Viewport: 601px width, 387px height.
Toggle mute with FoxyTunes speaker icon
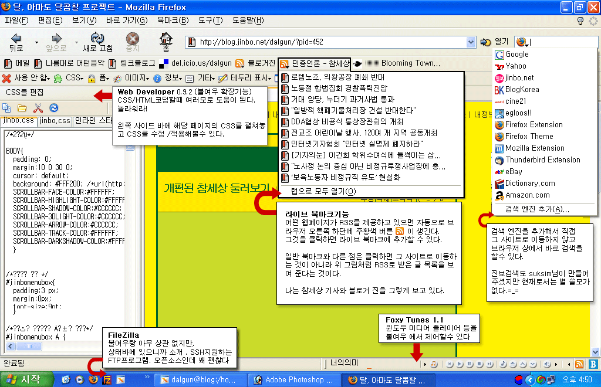pyautogui.click(x=548, y=364)
